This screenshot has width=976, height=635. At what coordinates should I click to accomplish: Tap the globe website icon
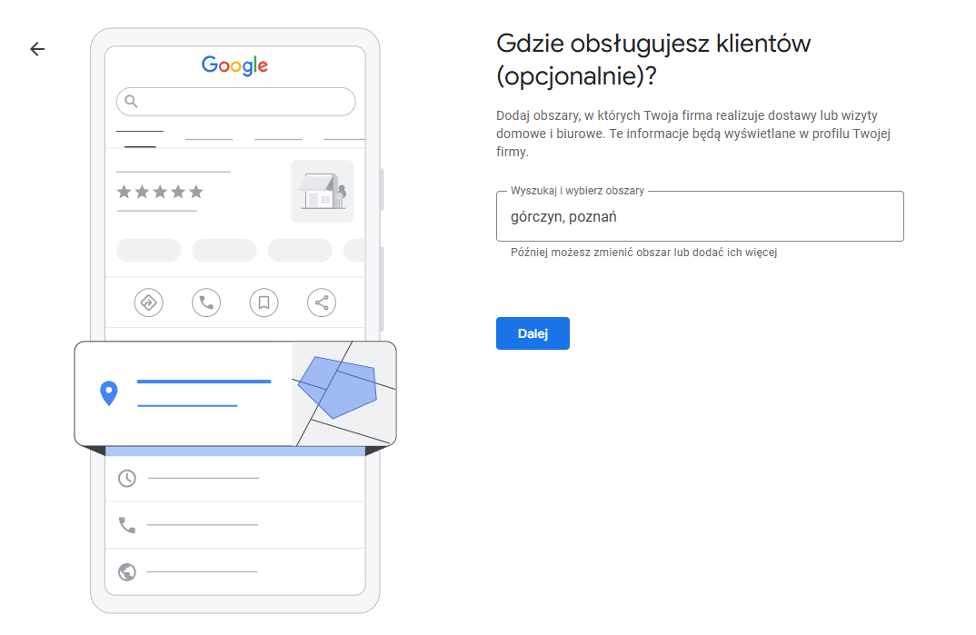pos(127,572)
